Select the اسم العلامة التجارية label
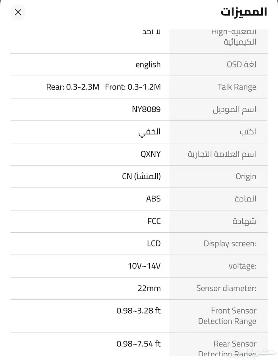Screen dimensions: 278x360 click(222, 154)
